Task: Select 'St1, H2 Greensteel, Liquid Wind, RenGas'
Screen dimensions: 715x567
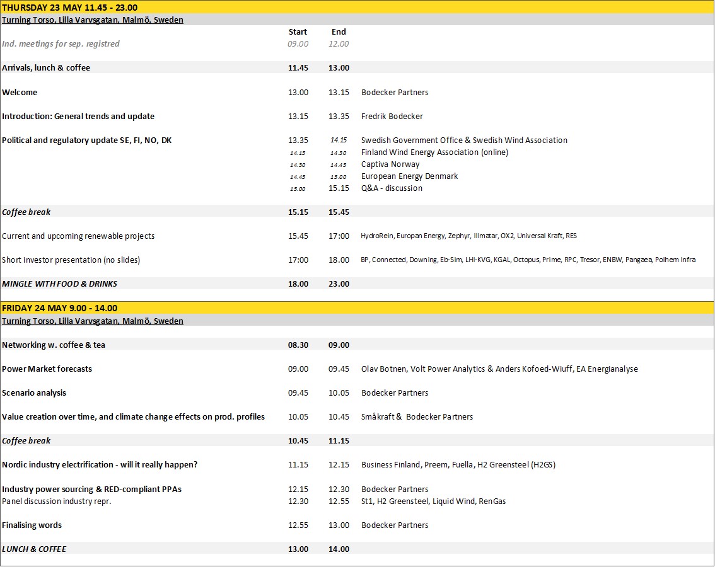Action: coord(434,501)
